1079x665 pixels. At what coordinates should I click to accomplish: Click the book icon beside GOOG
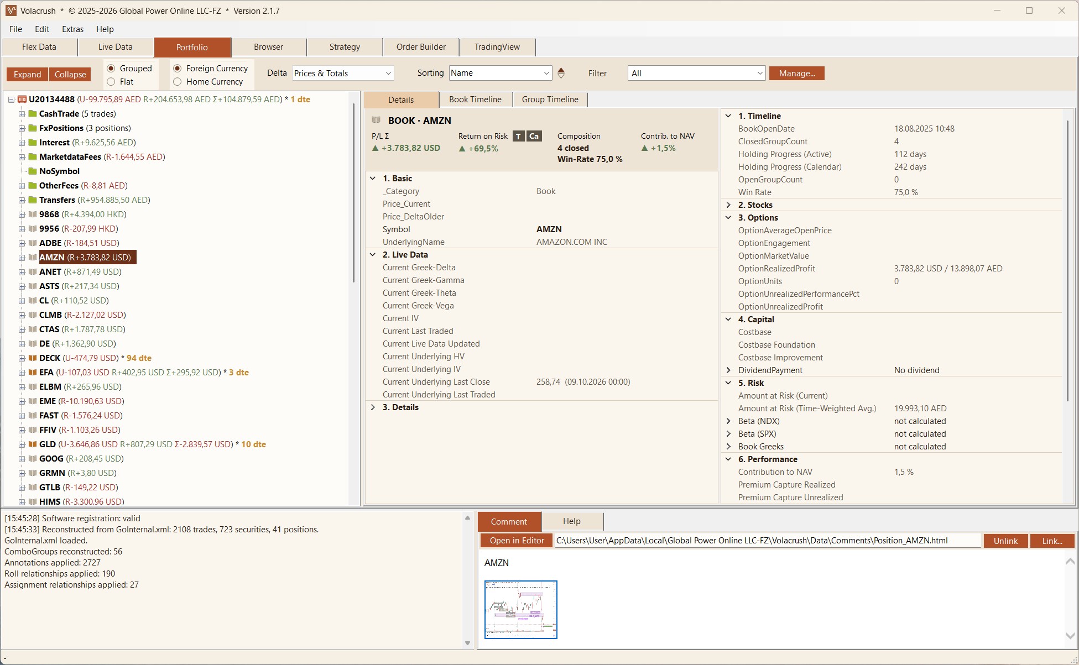[x=33, y=459]
